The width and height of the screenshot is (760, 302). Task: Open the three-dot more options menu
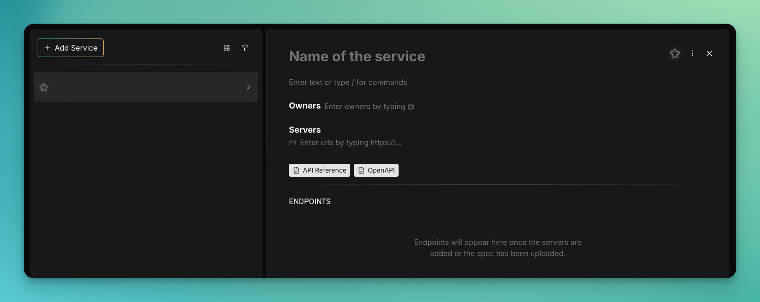point(693,53)
